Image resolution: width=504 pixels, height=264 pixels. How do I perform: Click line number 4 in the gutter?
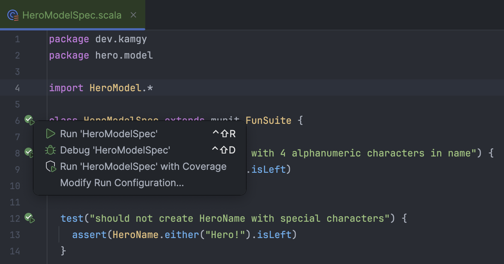pos(17,88)
